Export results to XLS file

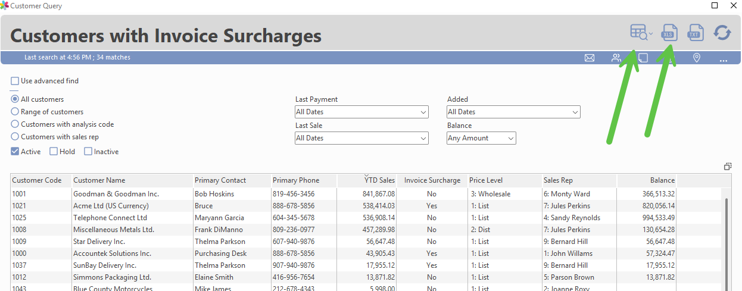[671, 33]
